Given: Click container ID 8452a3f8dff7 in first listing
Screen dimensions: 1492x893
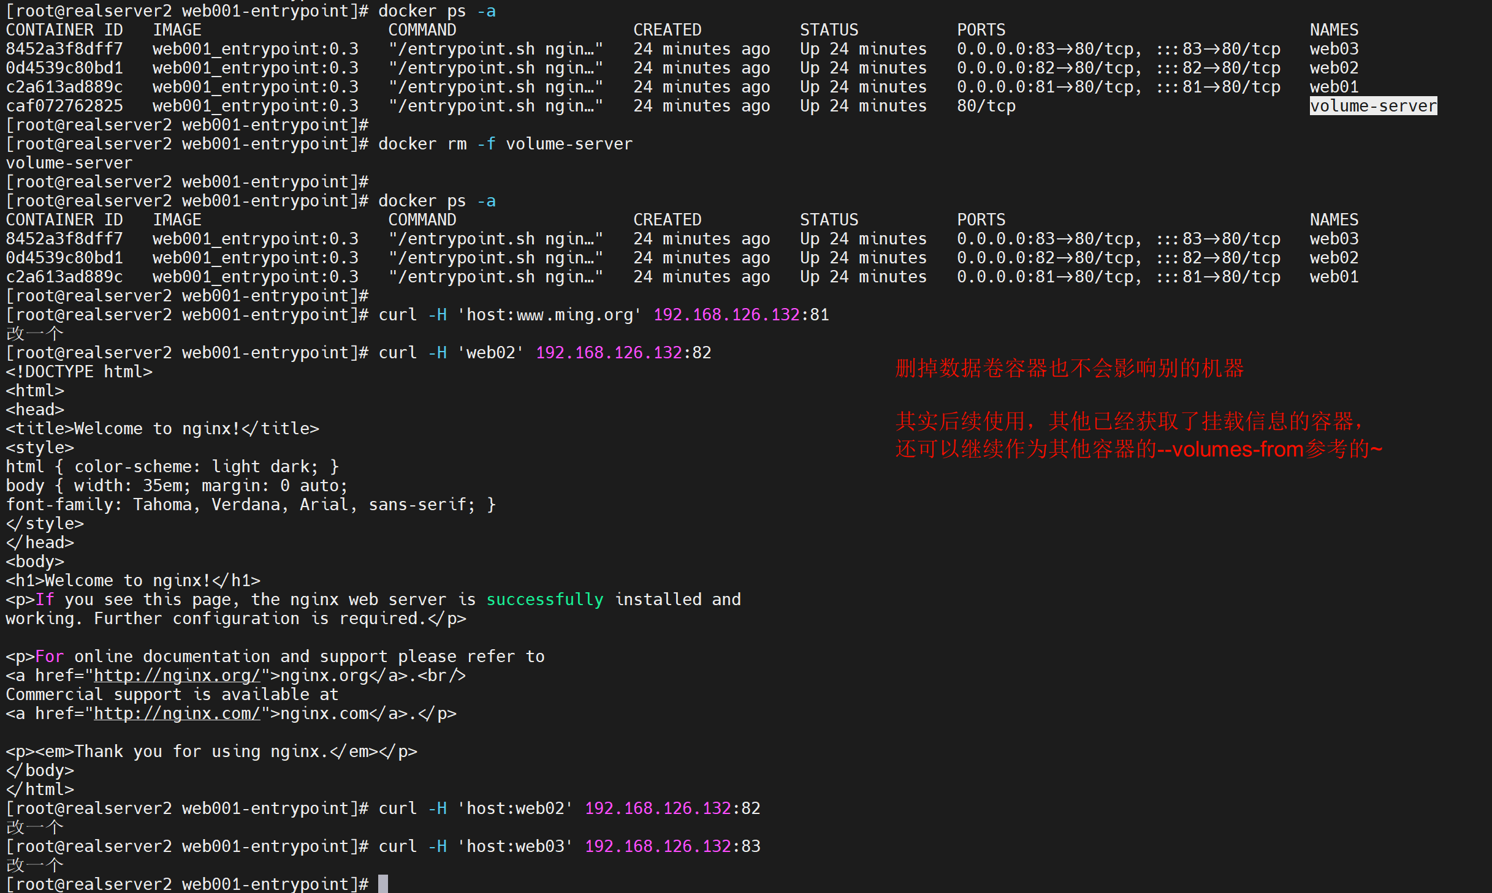Looking at the screenshot, I should [64, 49].
